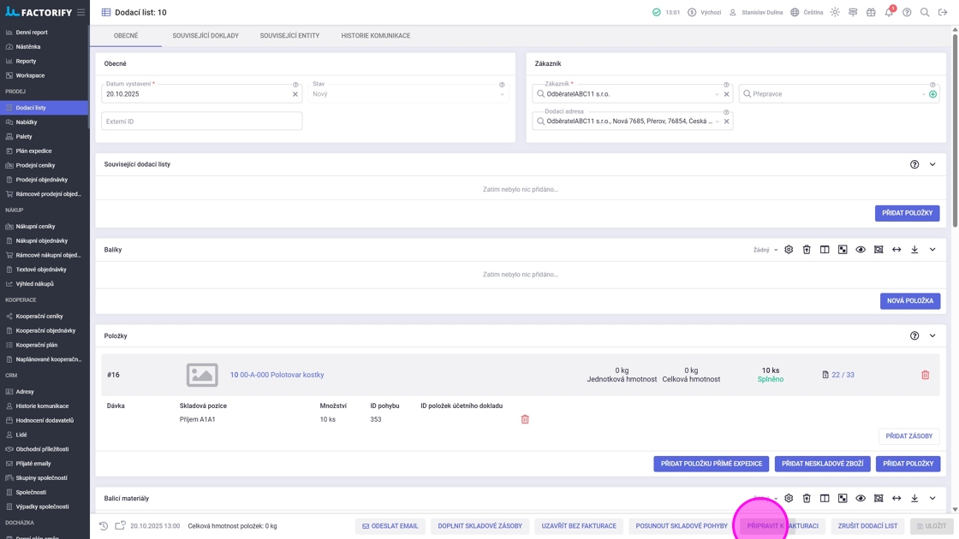Open the gear icon in Balicí materiály toolbar
Viewport: 959px width, 539px height.
coord(789,498)
